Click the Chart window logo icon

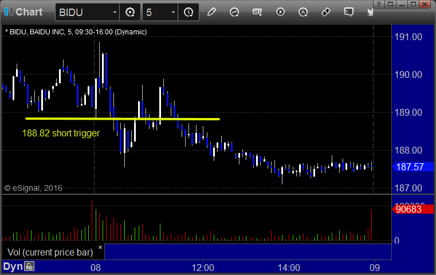pos(9,11)
